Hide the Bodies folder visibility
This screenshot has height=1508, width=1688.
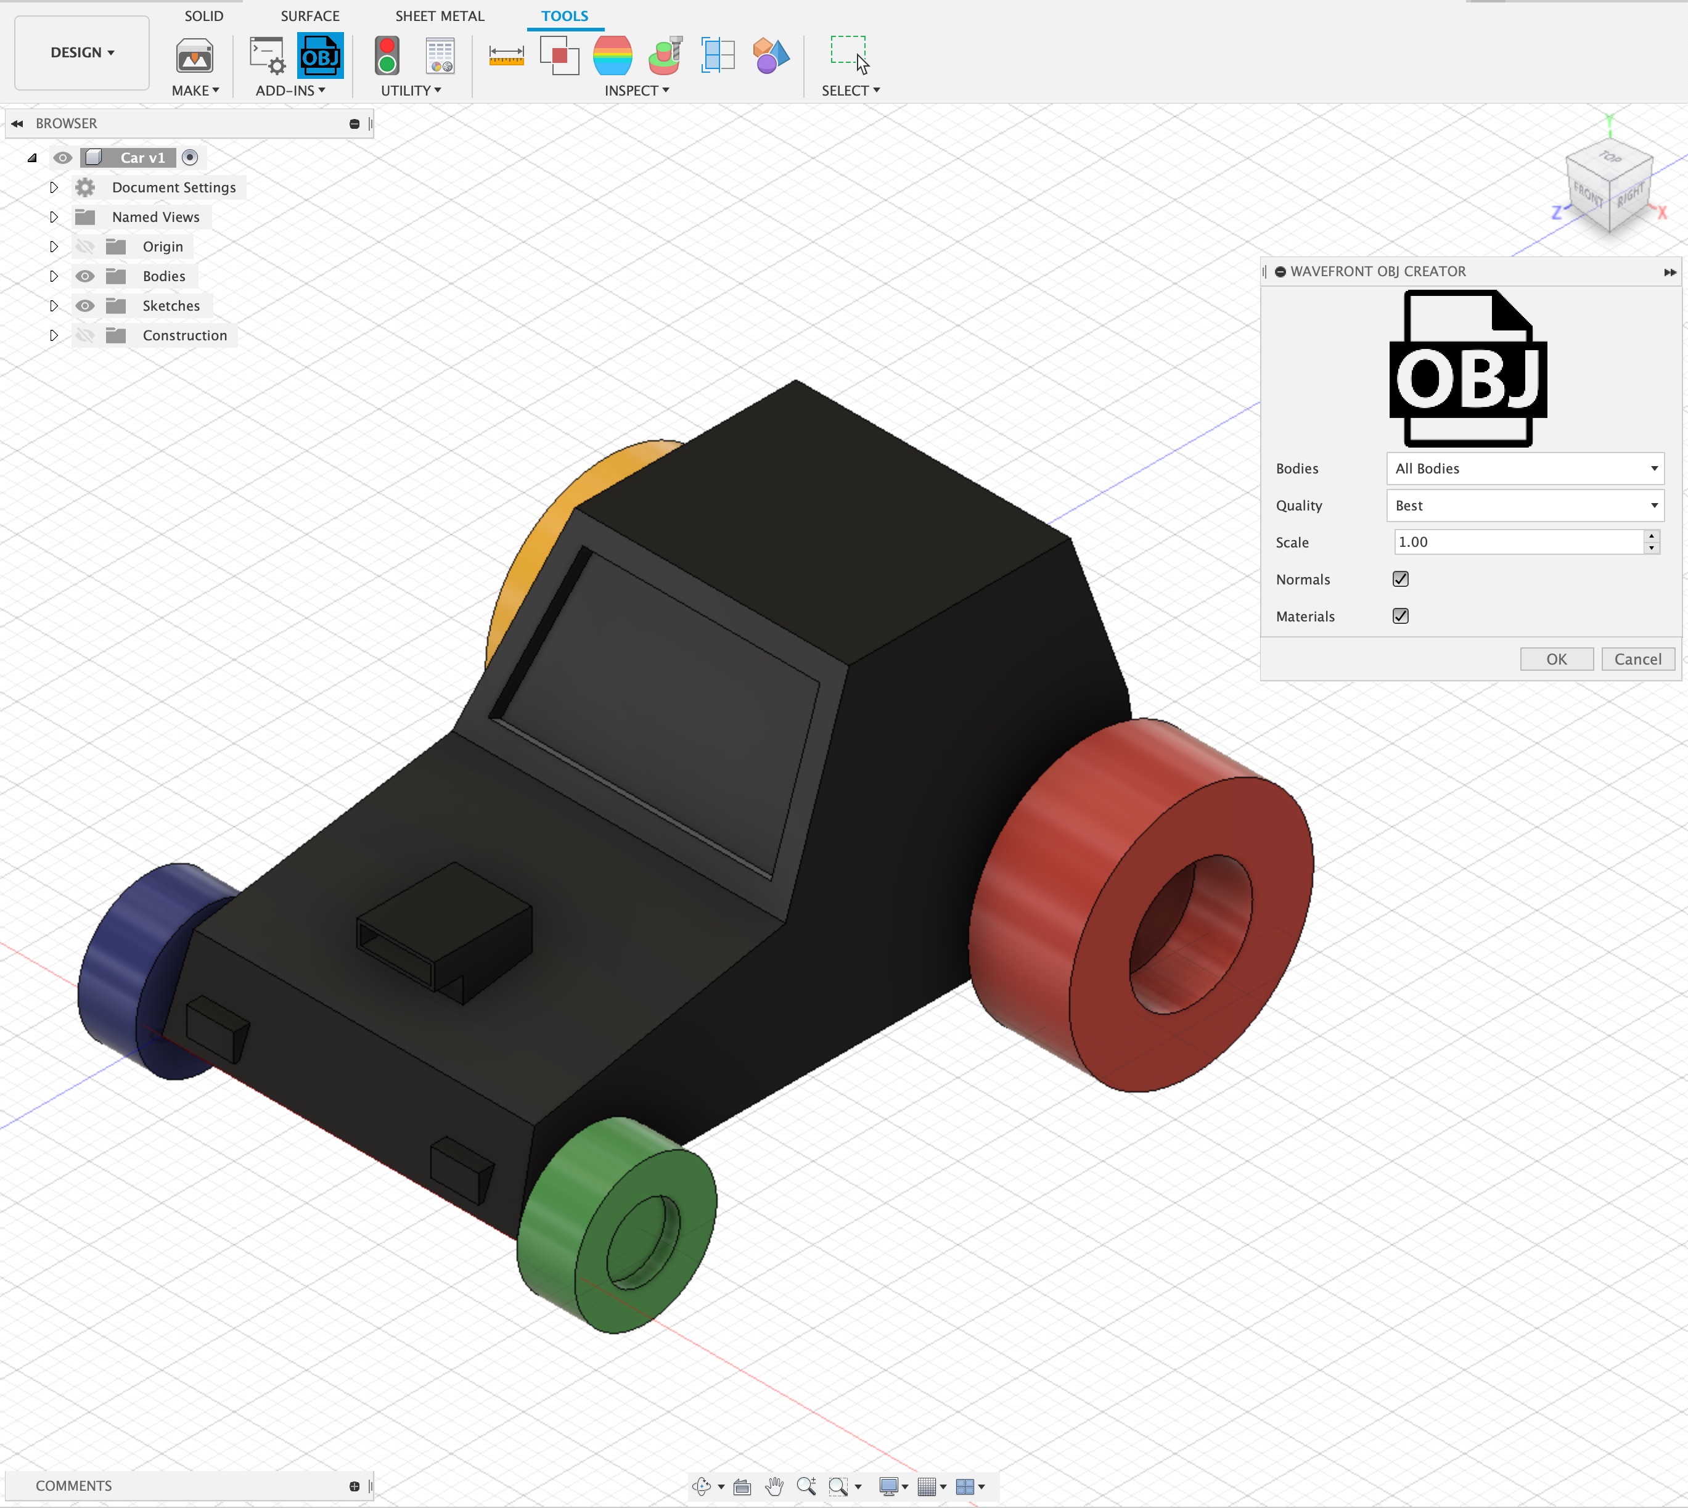click(x=84, y=276)
